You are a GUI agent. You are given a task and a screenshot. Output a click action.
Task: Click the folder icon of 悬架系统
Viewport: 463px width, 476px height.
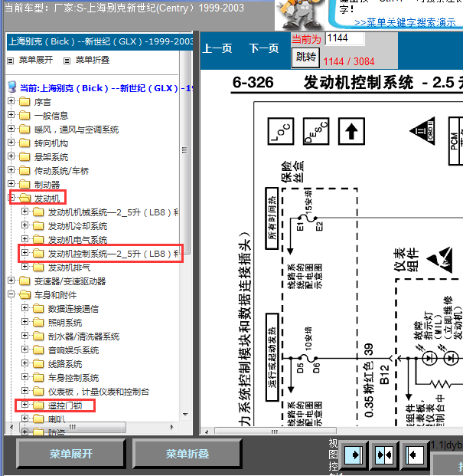24,156
